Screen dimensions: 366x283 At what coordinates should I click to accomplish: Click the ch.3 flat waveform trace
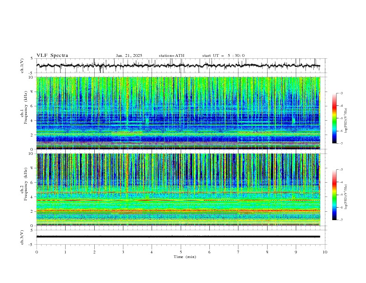[x=178, y=237]
